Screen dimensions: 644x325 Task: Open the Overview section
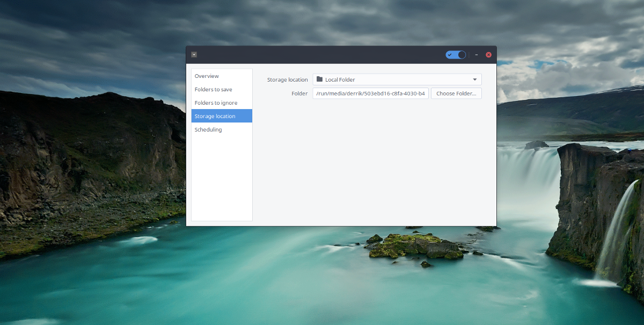coord(222,76)
